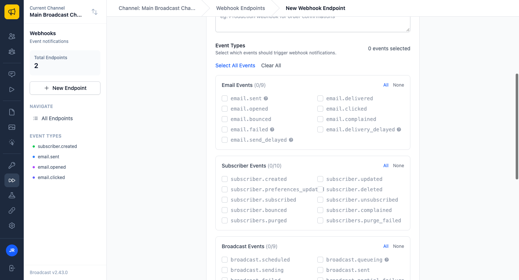Open the chat message icon in the sidebar
519x280 pixels.
[12, 74]
